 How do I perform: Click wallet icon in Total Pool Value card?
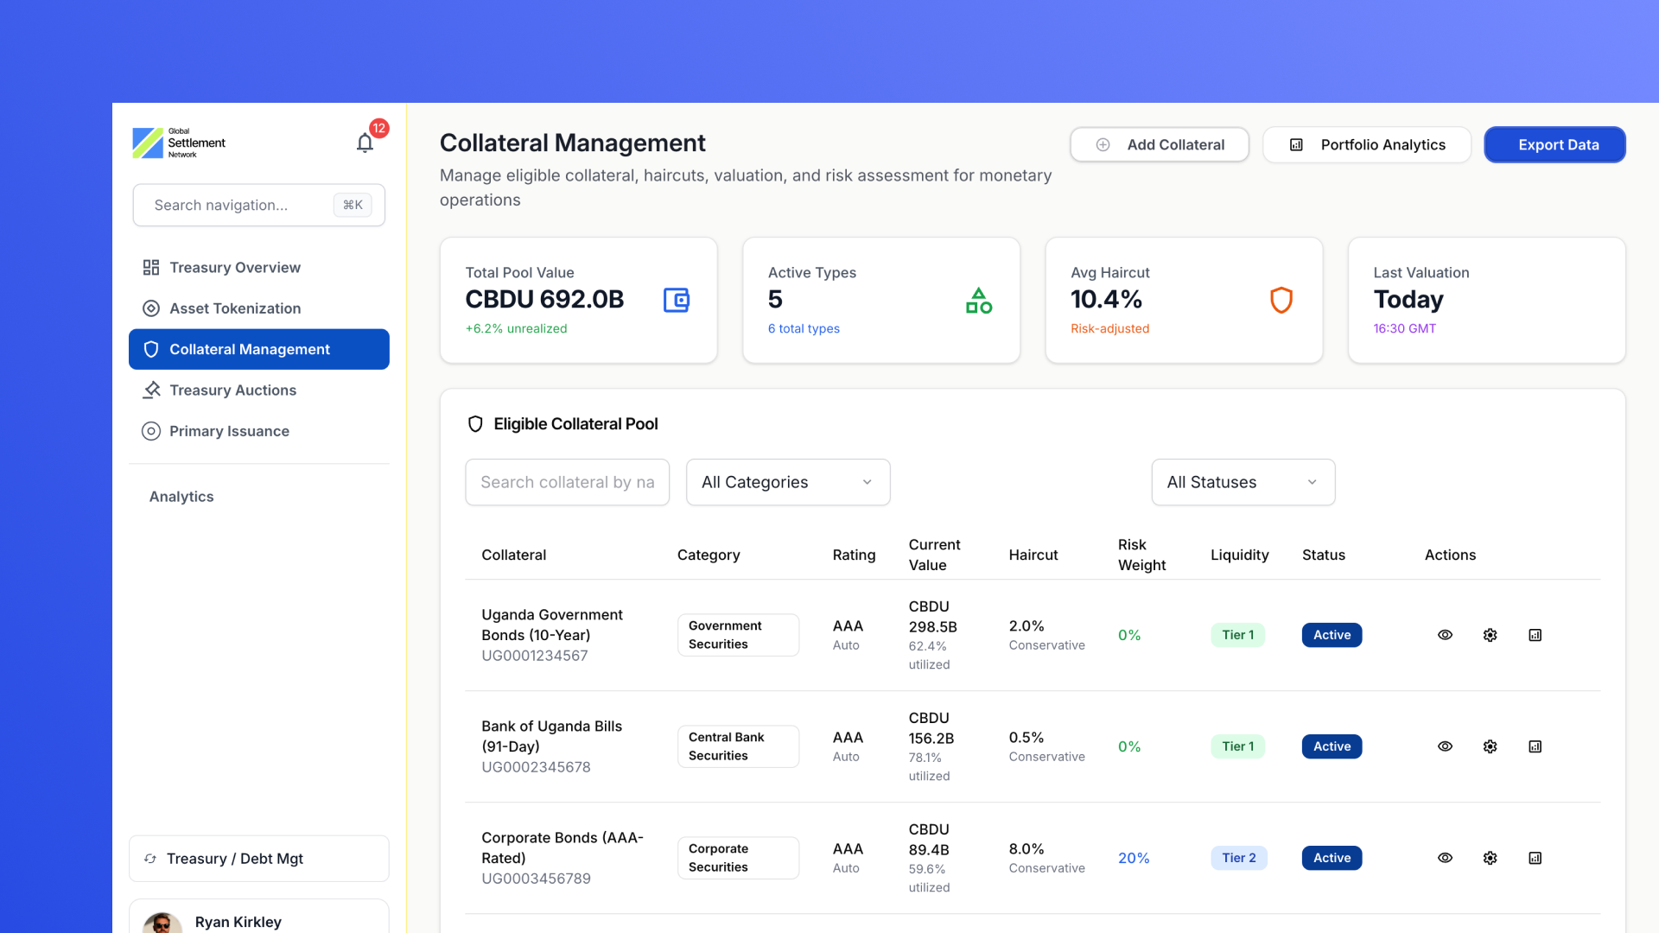[676, 300]
